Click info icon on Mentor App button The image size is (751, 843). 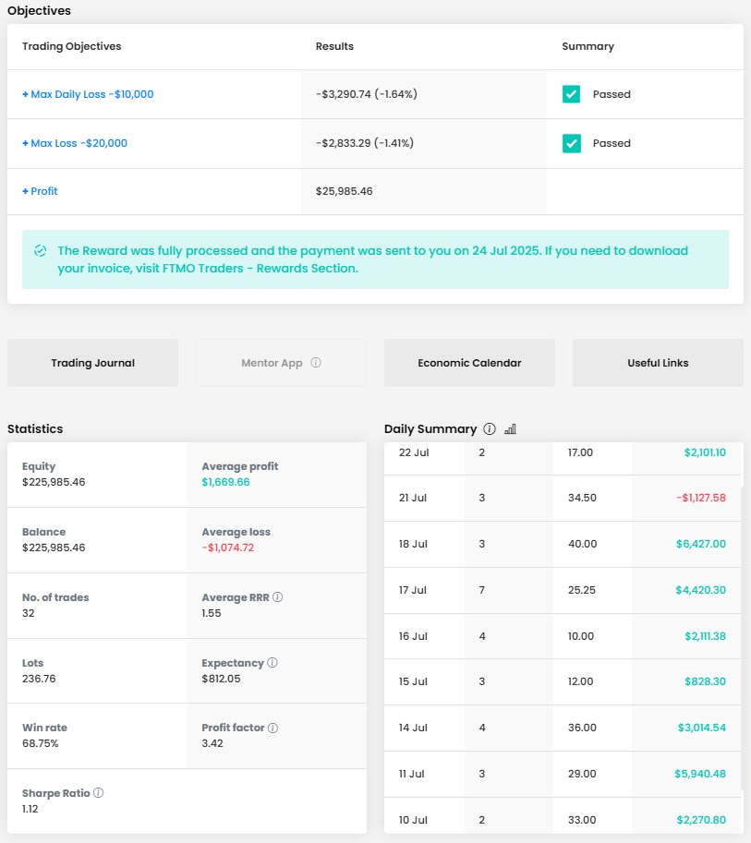(x=316, y=363)
